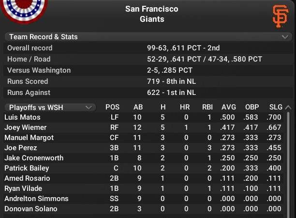Screen dimensions: 296x218
Task: Sort by AVG column header
Action: tap(229, 107)
